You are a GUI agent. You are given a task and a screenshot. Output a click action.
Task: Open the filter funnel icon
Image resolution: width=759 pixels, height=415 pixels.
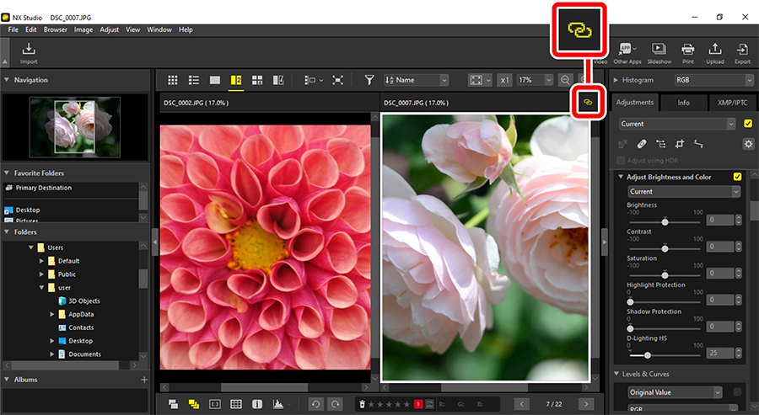369,80
